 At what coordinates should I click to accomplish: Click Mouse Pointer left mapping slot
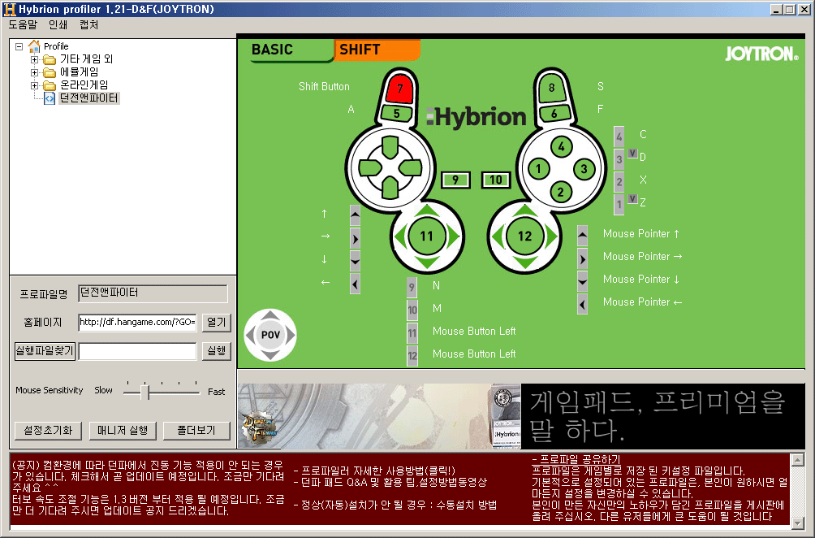click(582, 305)
